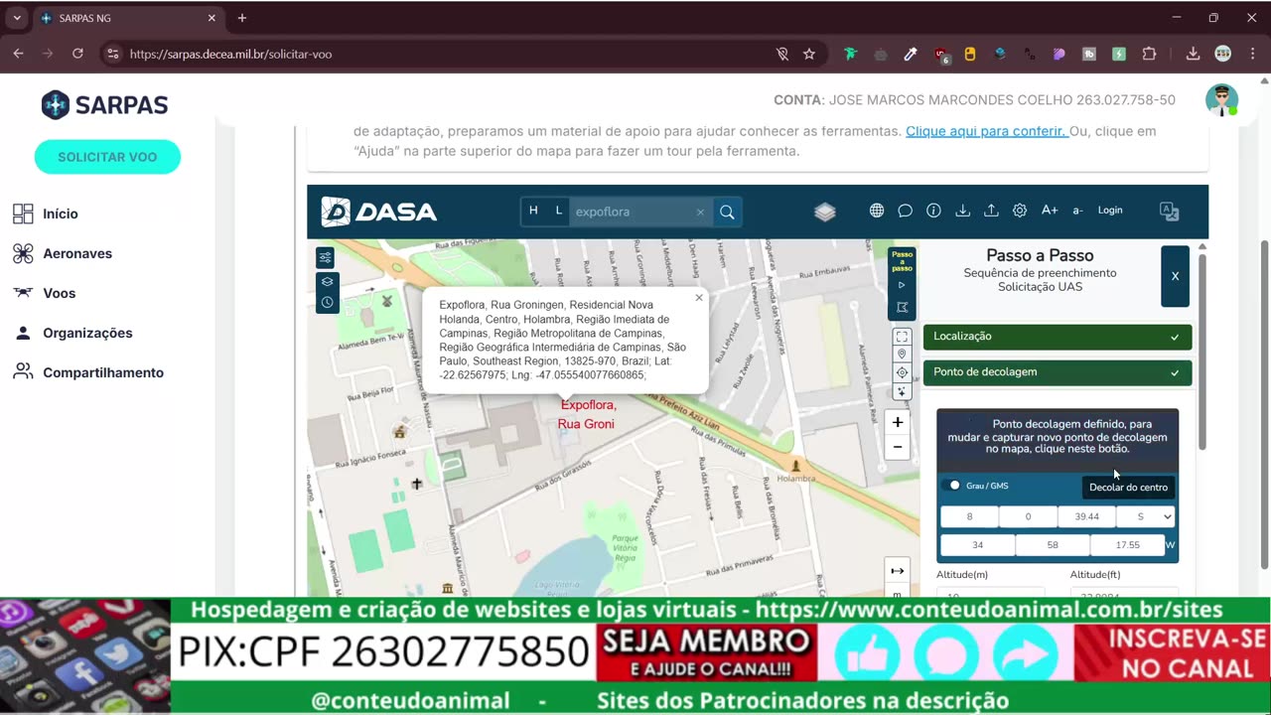Click latitude degrees field showing 8
The width and height of the screenshot is (1271, 715).
click(969, 516)
